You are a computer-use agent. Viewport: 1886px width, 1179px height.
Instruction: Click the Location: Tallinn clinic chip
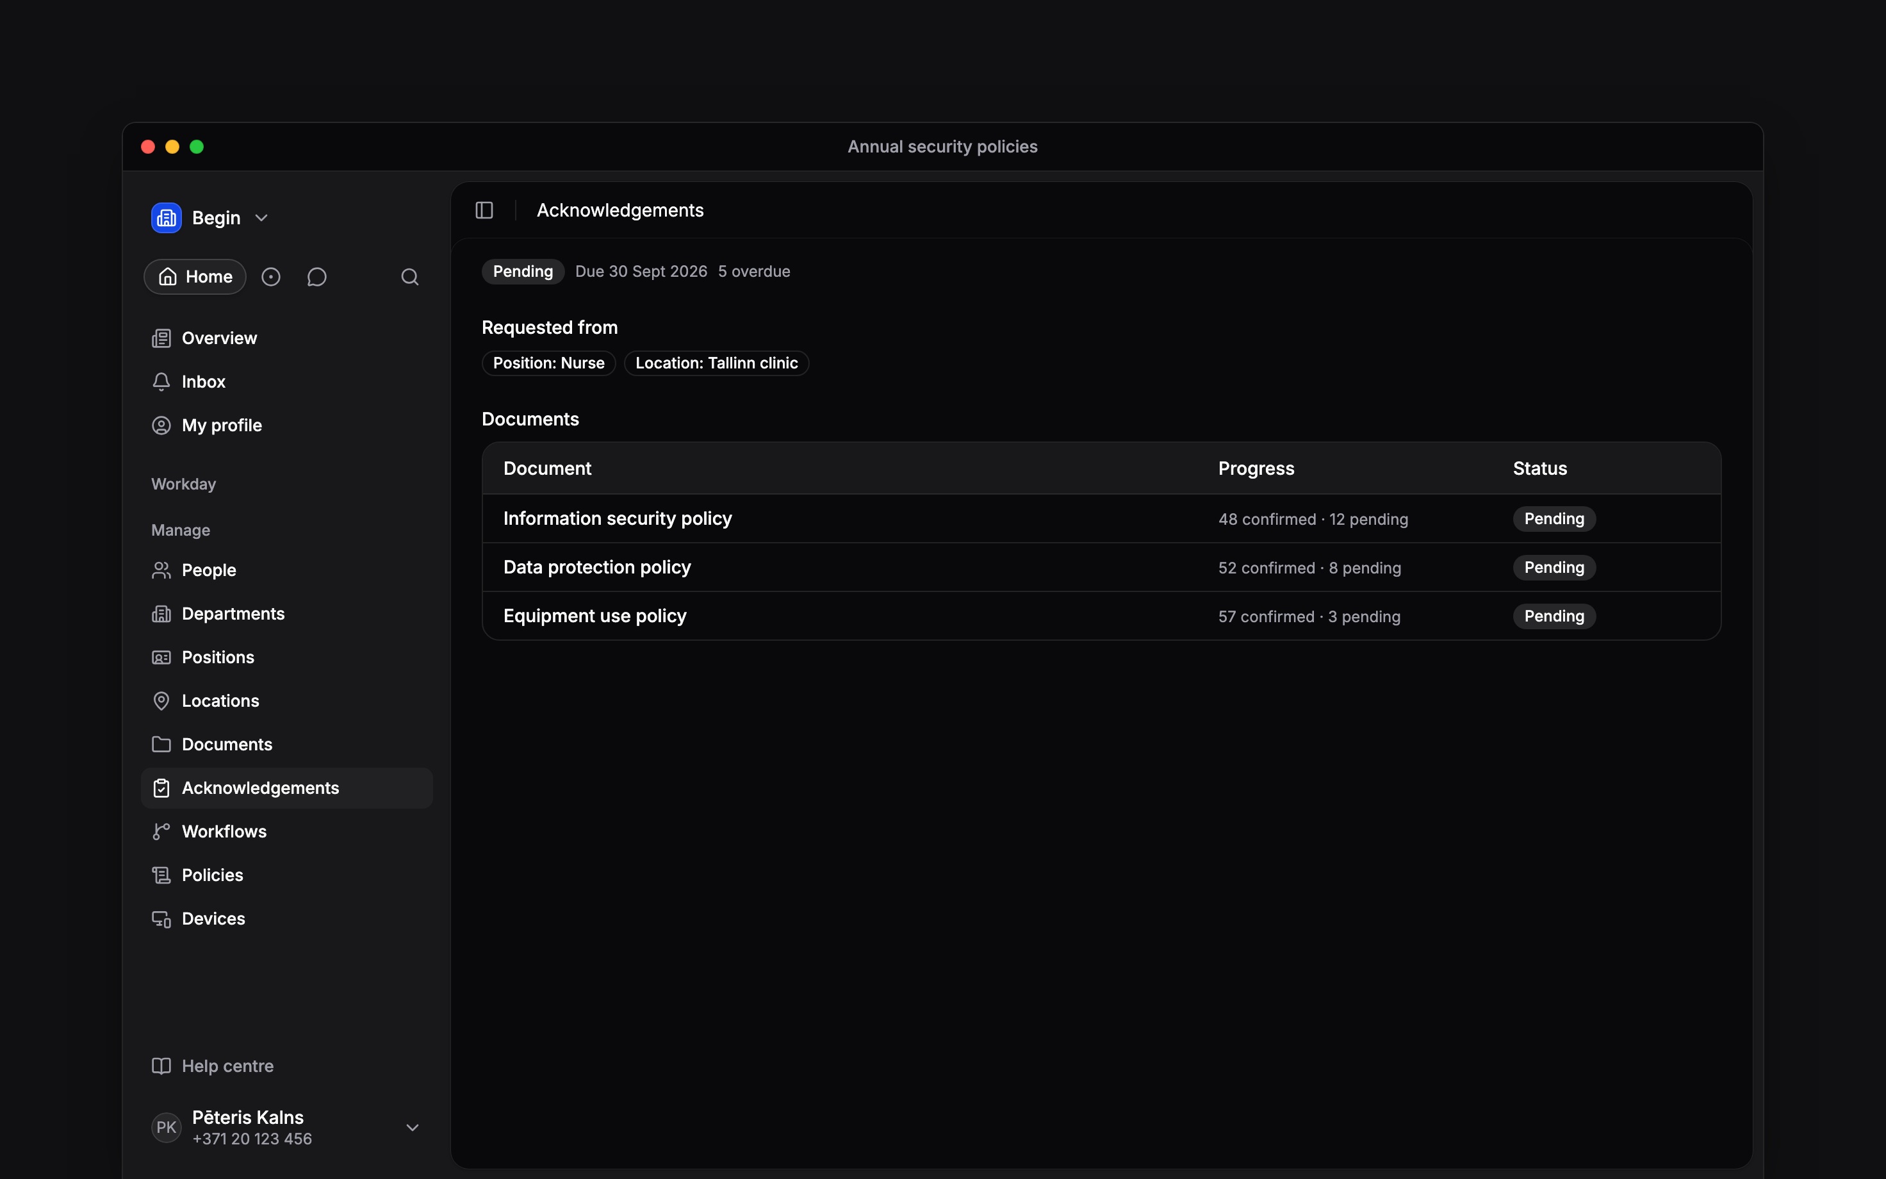pos(716,363)
